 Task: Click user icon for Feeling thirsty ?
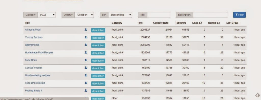click(x=86, y=91)
